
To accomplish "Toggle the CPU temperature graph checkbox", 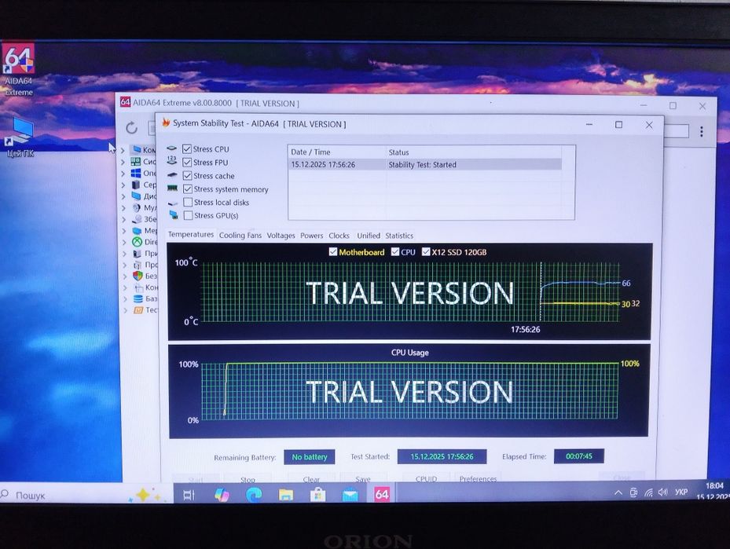I will tap(395, 251).
